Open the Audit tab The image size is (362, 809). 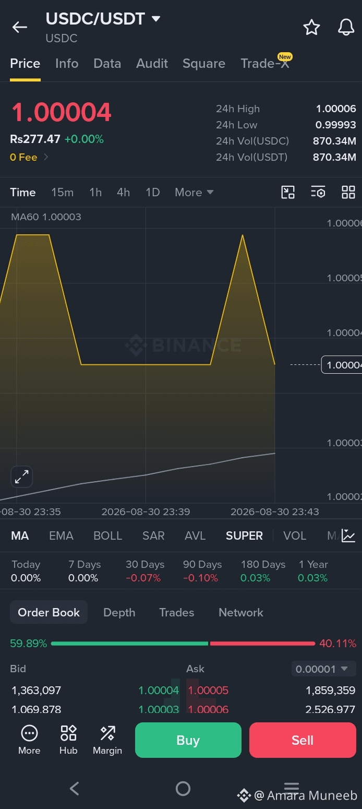152,64
